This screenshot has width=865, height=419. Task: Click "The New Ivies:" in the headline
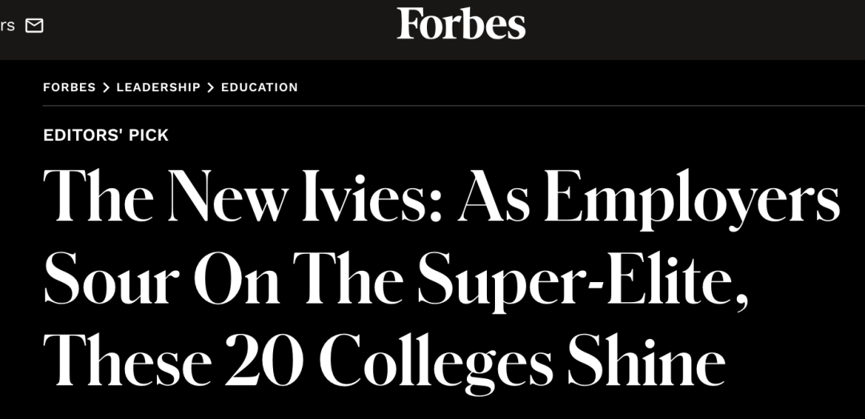coord(242,196)
